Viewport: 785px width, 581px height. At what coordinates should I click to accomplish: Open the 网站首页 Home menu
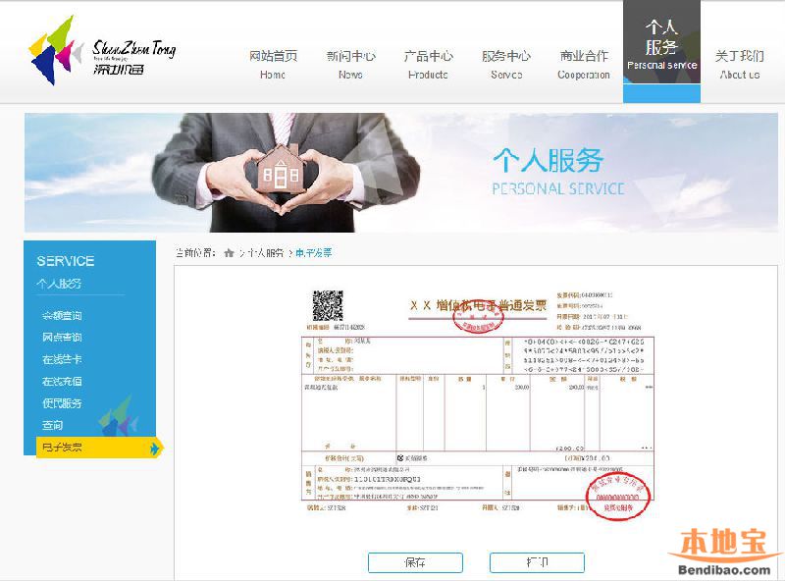[x=272, y=64]
